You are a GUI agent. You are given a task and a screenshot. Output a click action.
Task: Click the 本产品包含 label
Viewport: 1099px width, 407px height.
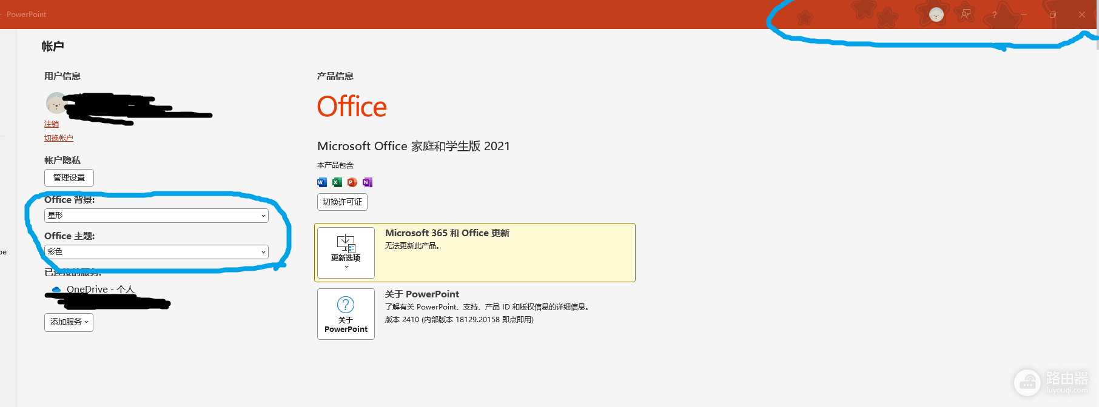click(335, 165)
